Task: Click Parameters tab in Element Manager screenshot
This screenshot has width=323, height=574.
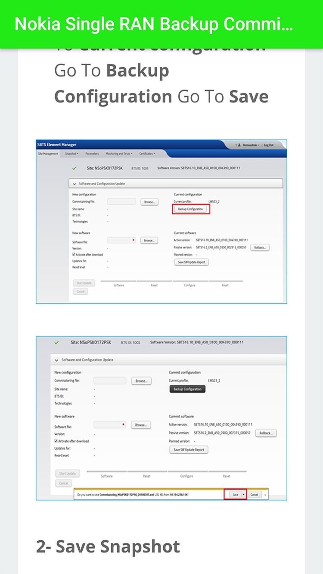Action: click(x=92, y=154)
